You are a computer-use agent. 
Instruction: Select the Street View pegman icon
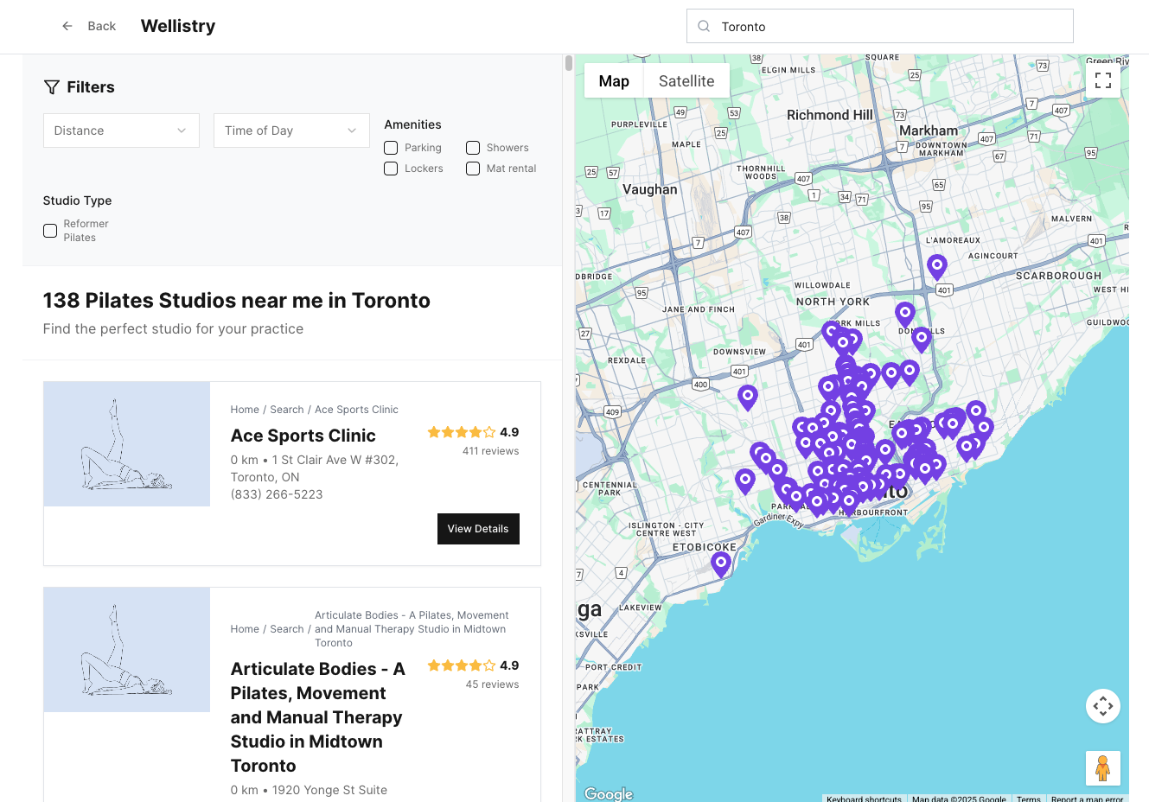pyautogui.click(x=1103, y=768)
